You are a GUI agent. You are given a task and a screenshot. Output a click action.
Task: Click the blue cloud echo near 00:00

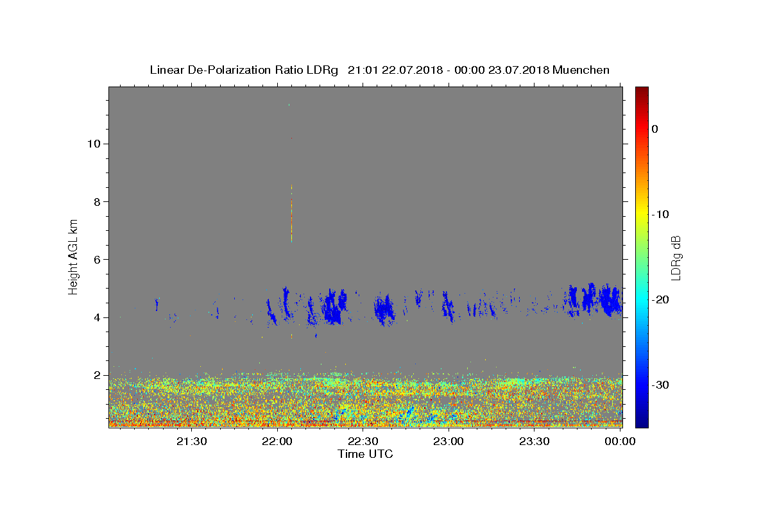tap(610, 300)
